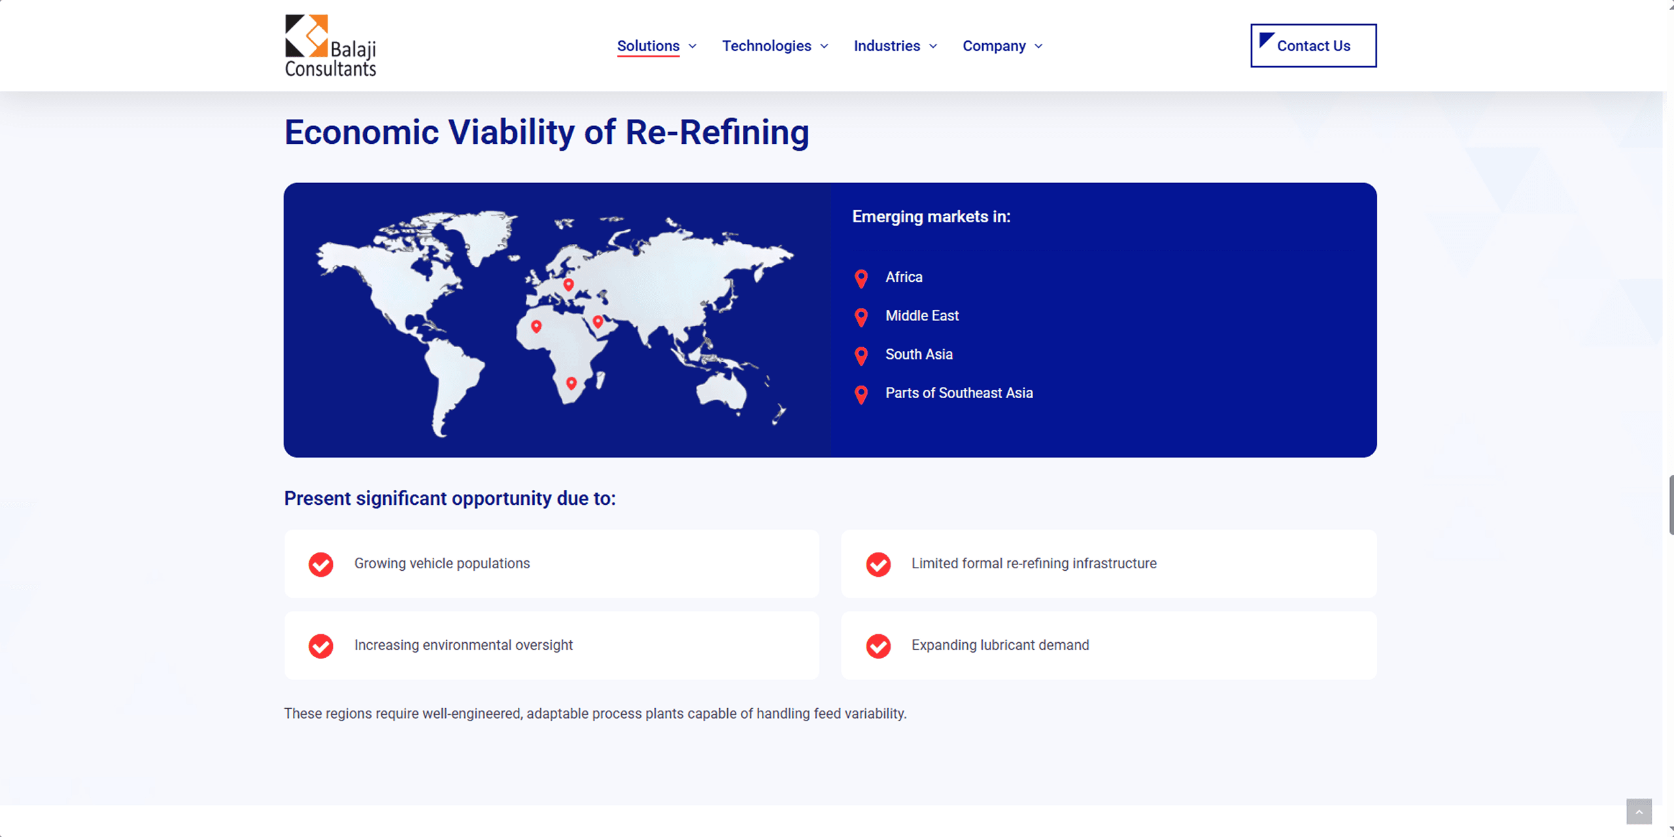Click the location pin beside South Asia
Screen dimensions: 1674x837
point(861,356)
